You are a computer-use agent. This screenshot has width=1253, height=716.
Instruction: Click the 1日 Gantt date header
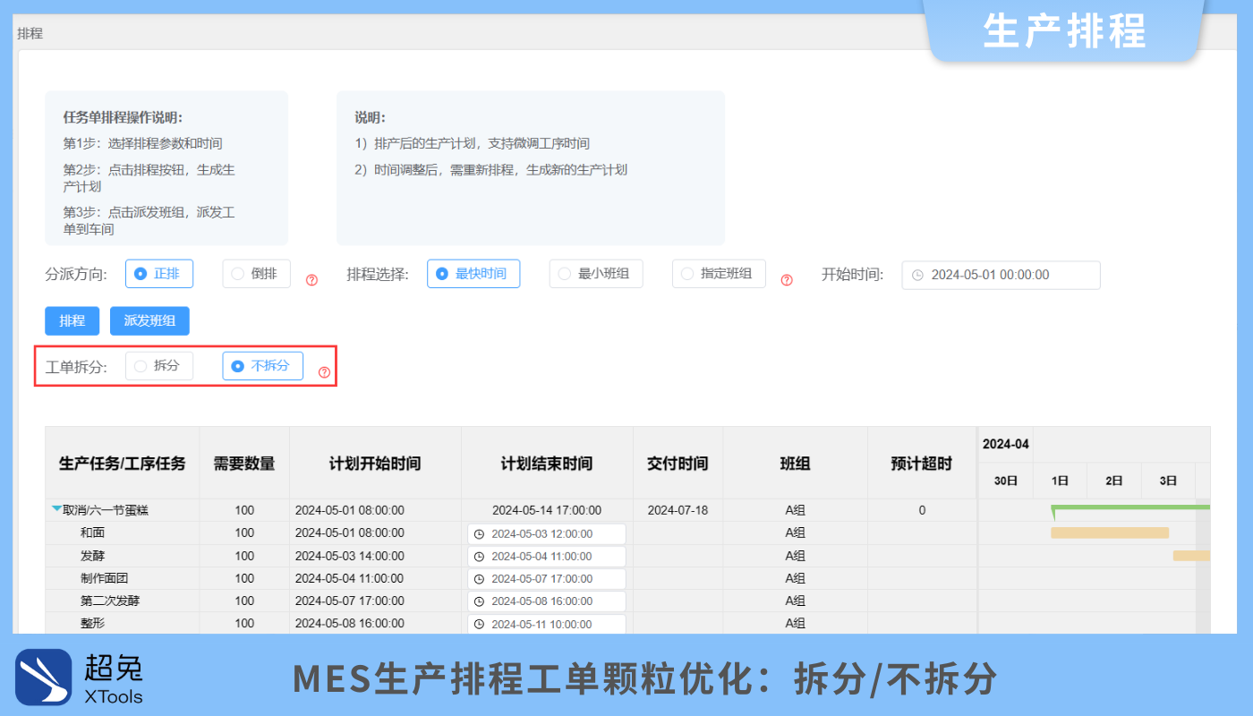(x=1061, y=481)
